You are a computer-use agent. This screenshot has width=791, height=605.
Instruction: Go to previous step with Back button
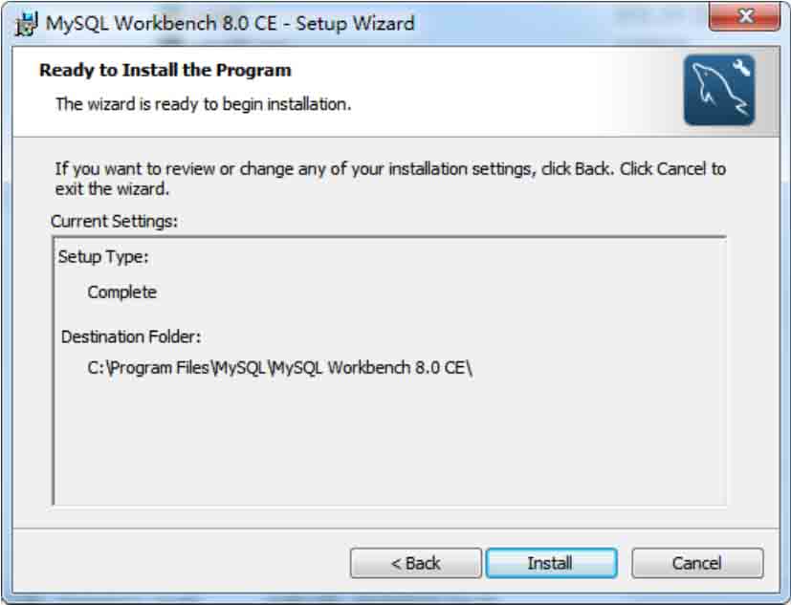416,563
